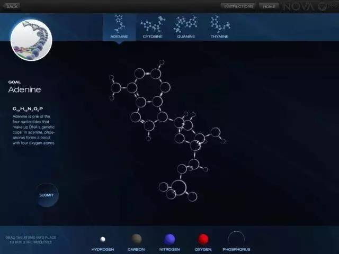Switch to the Thymine molecule tab
Viewport: 339px width, 254px height.
tap(219, 27)
